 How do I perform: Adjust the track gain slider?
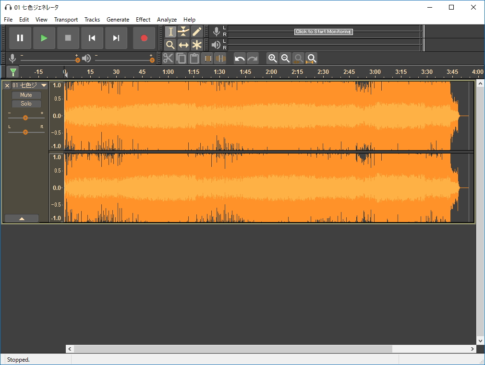(26, 117)
